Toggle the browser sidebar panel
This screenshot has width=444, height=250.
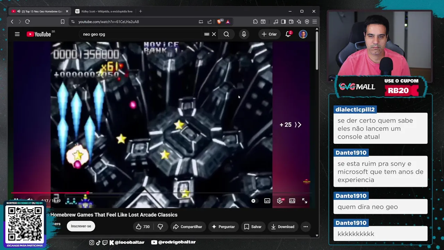pyautogui.click(x=283, y=22)
